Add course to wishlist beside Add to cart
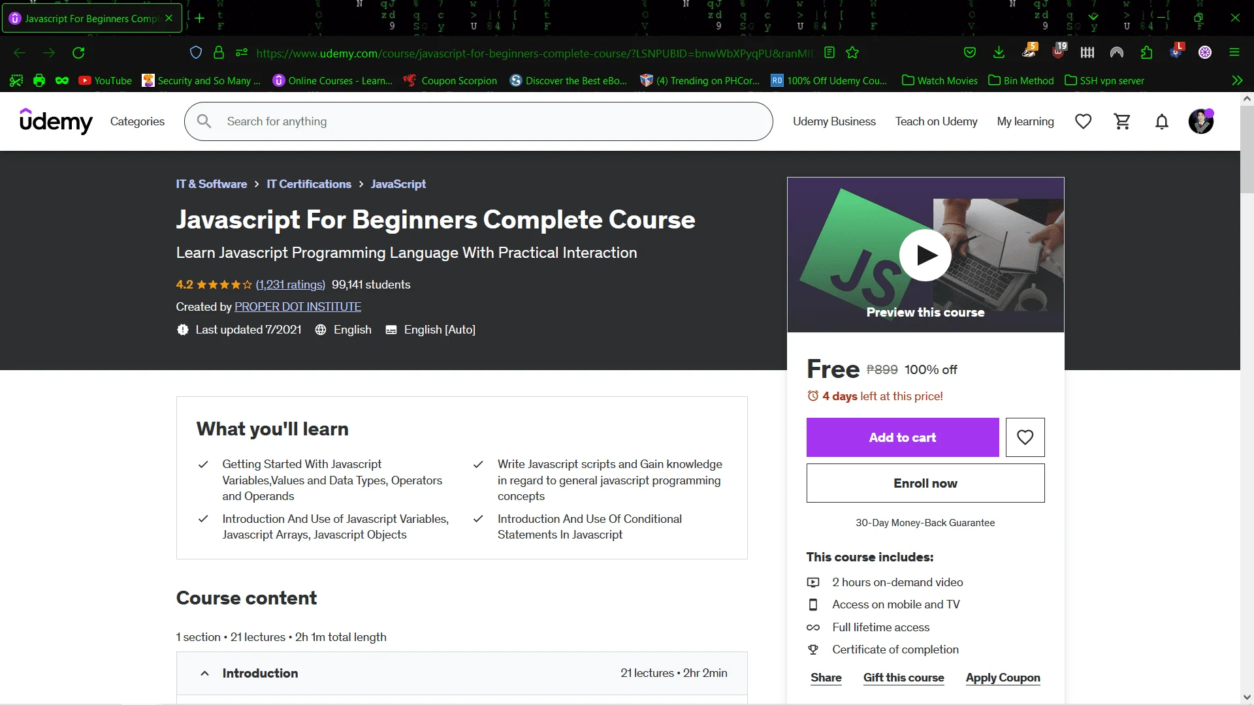This screenshot has width=1254, height=705. tap(1025, 437)
